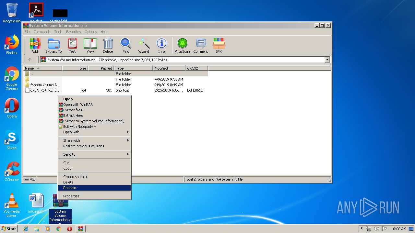This screenshot has width=415, height=233.
Task: Click the Add toolbar icon
Action: coord(35,46)
